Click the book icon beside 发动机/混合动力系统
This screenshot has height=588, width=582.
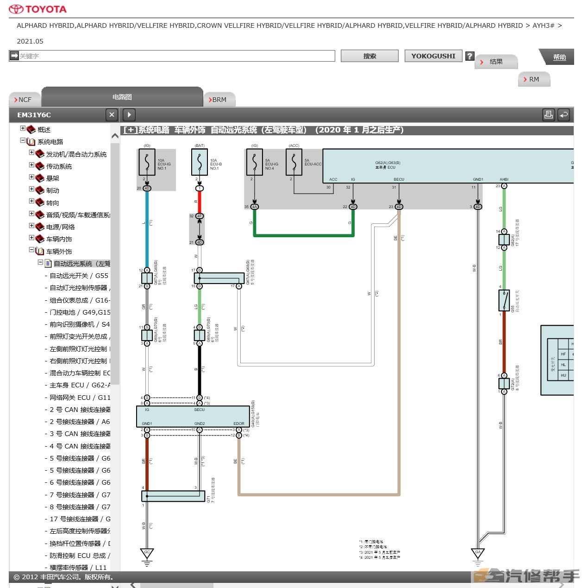[40, 153]
